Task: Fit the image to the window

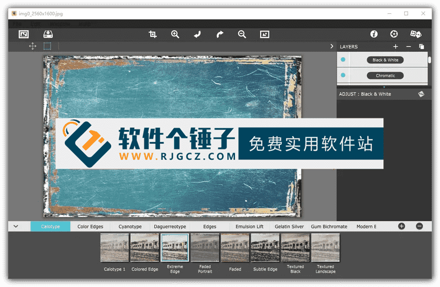Action: pyautogui.click(x=265, y=34)
